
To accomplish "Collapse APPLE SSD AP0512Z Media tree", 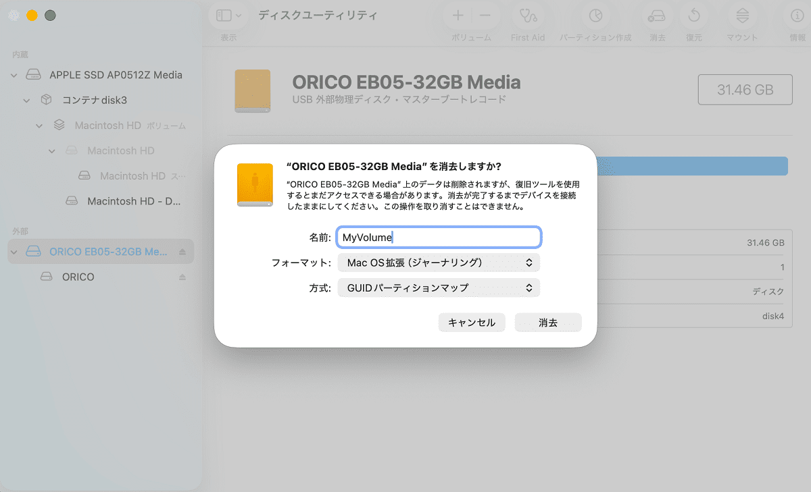I will click(14, 75).
